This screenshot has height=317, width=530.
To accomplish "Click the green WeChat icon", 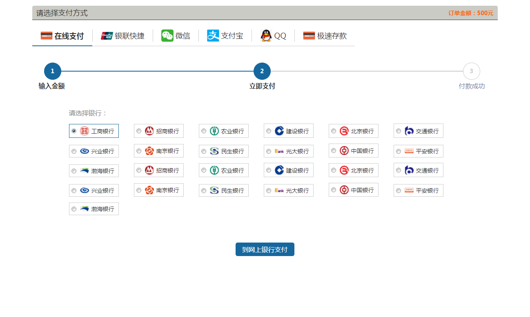I will point(167,36).
